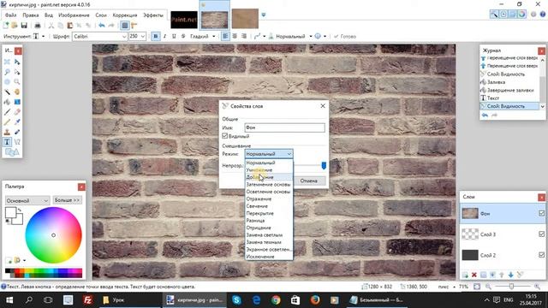The height and width of the screenshot is (308, 548).
Task: Select the Rectangle Select tool
Action: coord(7,62)
